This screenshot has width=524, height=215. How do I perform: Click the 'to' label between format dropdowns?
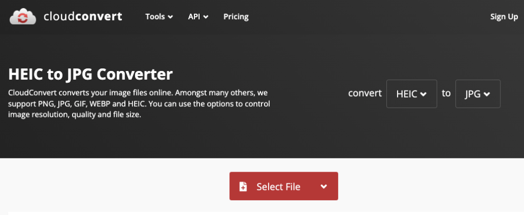click(x=446, y=93)
